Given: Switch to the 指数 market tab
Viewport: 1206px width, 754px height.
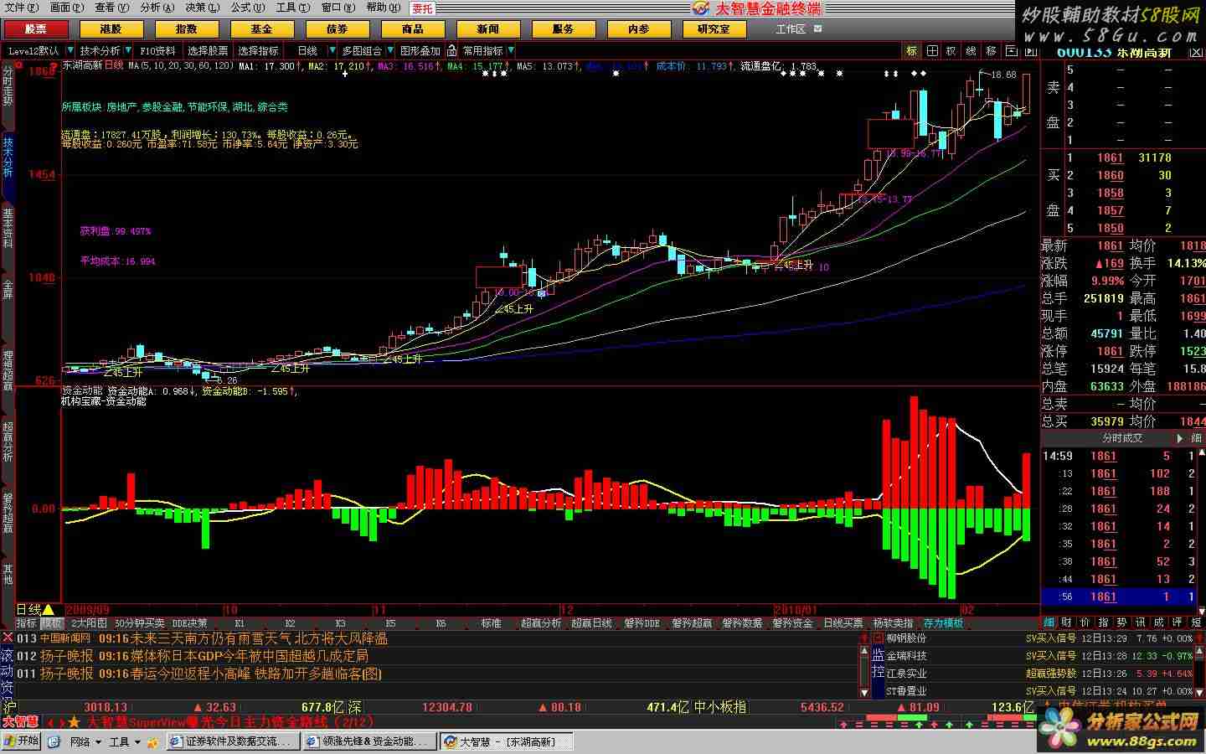Looking at the screenshot, I should (x=186, y=28).
